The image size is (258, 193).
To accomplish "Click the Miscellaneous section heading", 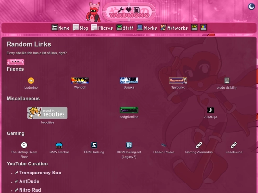I will click(x=23, y=99).
